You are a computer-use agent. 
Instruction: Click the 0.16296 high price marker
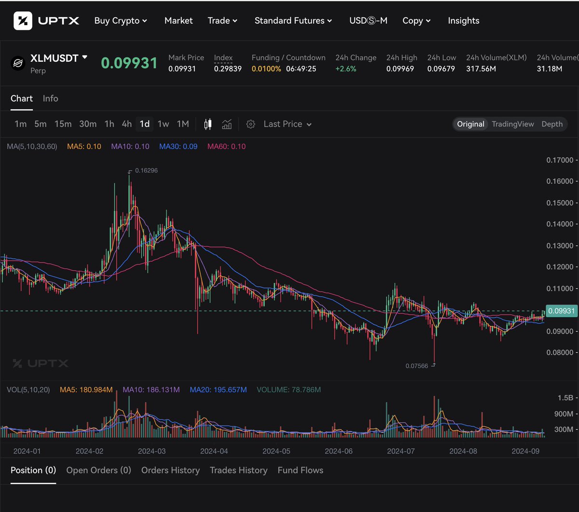pos(146,170)
